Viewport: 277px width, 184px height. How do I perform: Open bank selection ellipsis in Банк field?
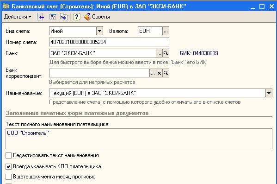pos(159,53)
